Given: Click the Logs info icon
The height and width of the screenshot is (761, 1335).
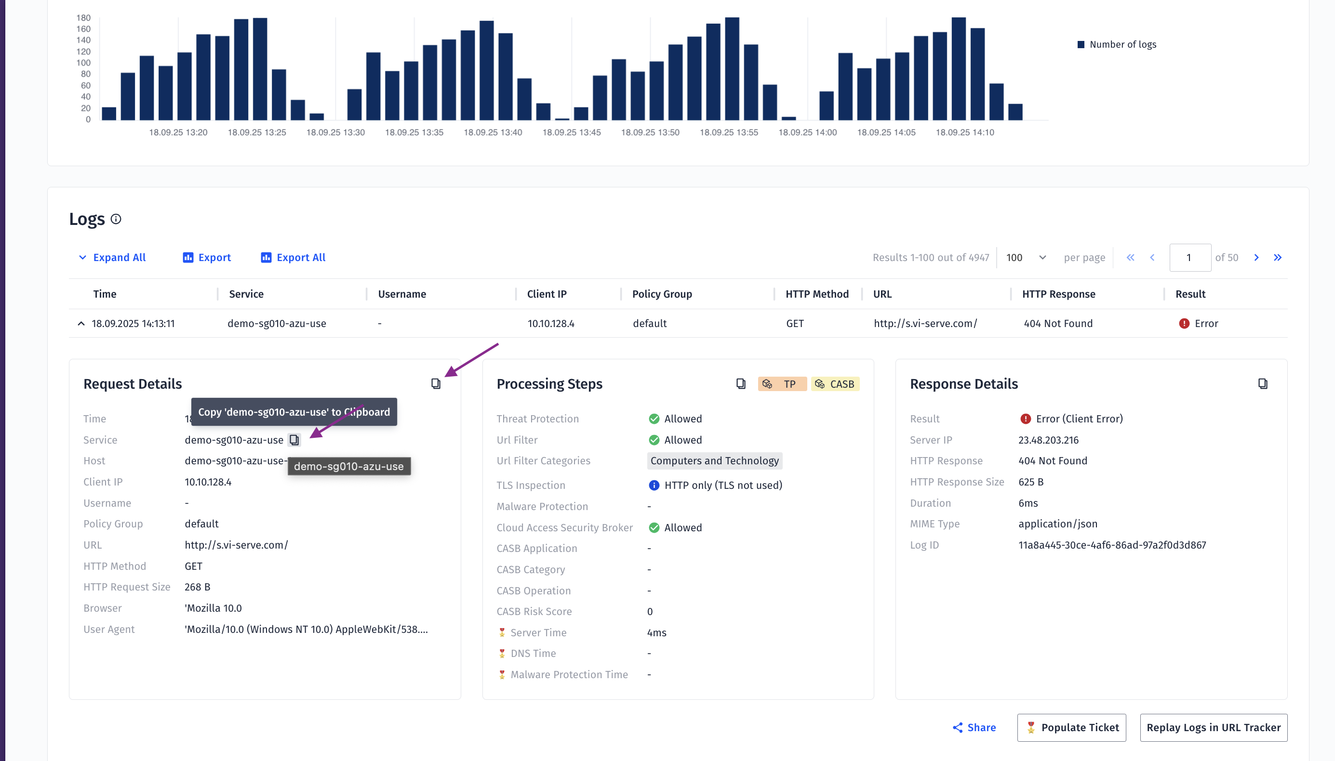Looking at the screenshot, I should click(x=116, y=219).
